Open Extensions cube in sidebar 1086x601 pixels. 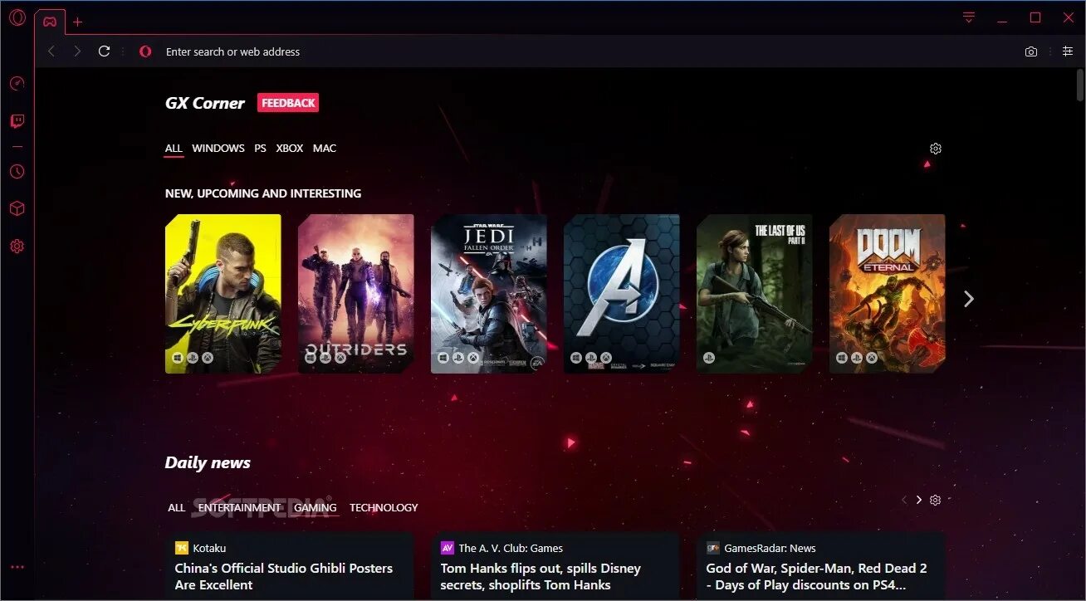click(17, 208)
